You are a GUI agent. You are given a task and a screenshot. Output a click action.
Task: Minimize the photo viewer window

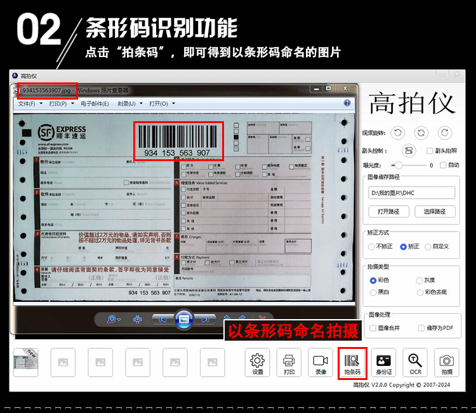click(x=317, y=89)
